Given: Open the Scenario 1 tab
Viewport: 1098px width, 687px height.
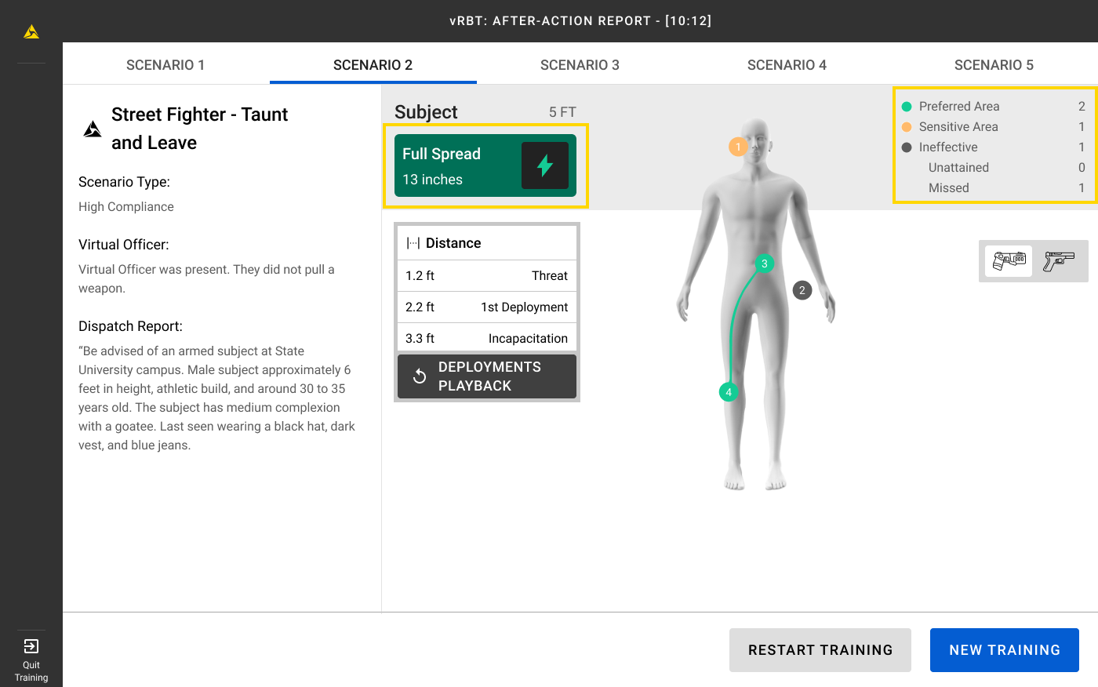Looking at the screenshot, I should (x=165, y=65).
